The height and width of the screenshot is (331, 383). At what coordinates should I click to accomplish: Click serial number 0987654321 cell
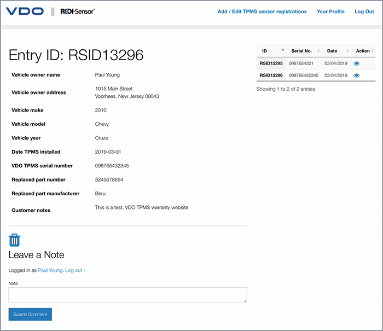301,63
